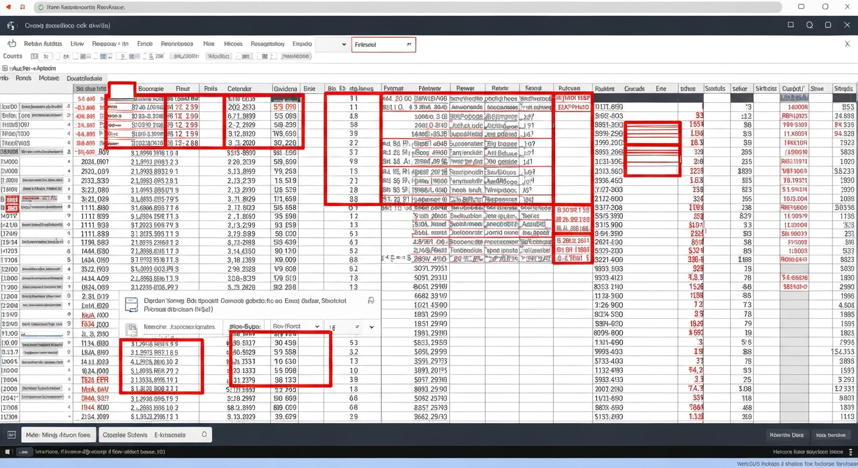Viewport: 858px width, 468px height.
Task: Click the document icon in the popup header
Action: (131, 303)
